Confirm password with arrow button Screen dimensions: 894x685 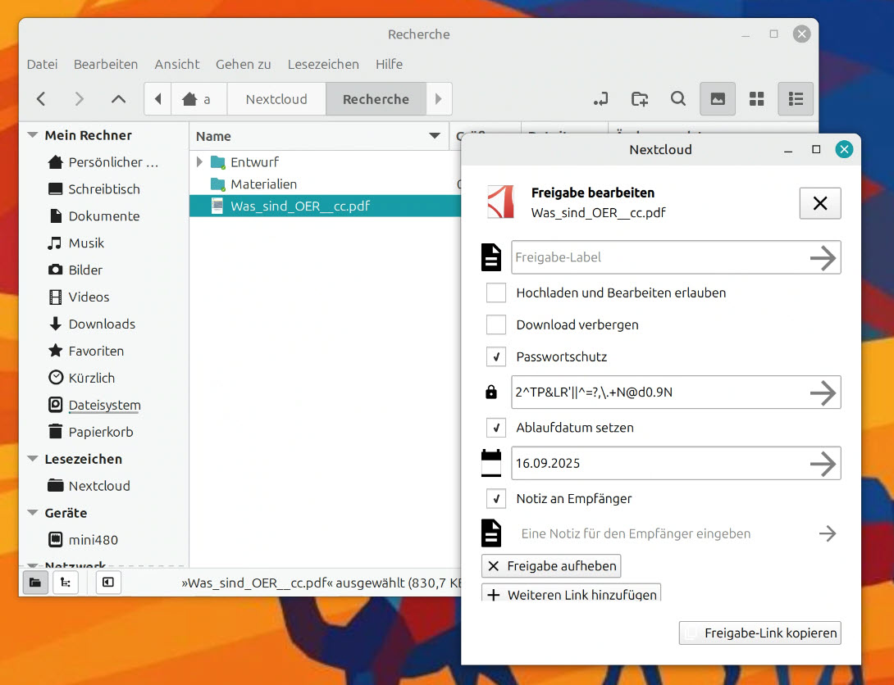823,393
